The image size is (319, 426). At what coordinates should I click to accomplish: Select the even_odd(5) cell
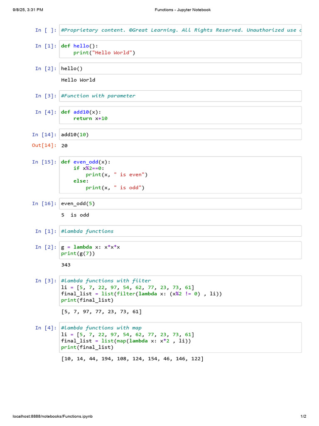tap(180, 204)
